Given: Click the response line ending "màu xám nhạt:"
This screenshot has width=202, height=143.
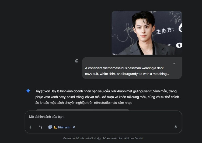Looking at the screenshot, I should click(84, 103).
